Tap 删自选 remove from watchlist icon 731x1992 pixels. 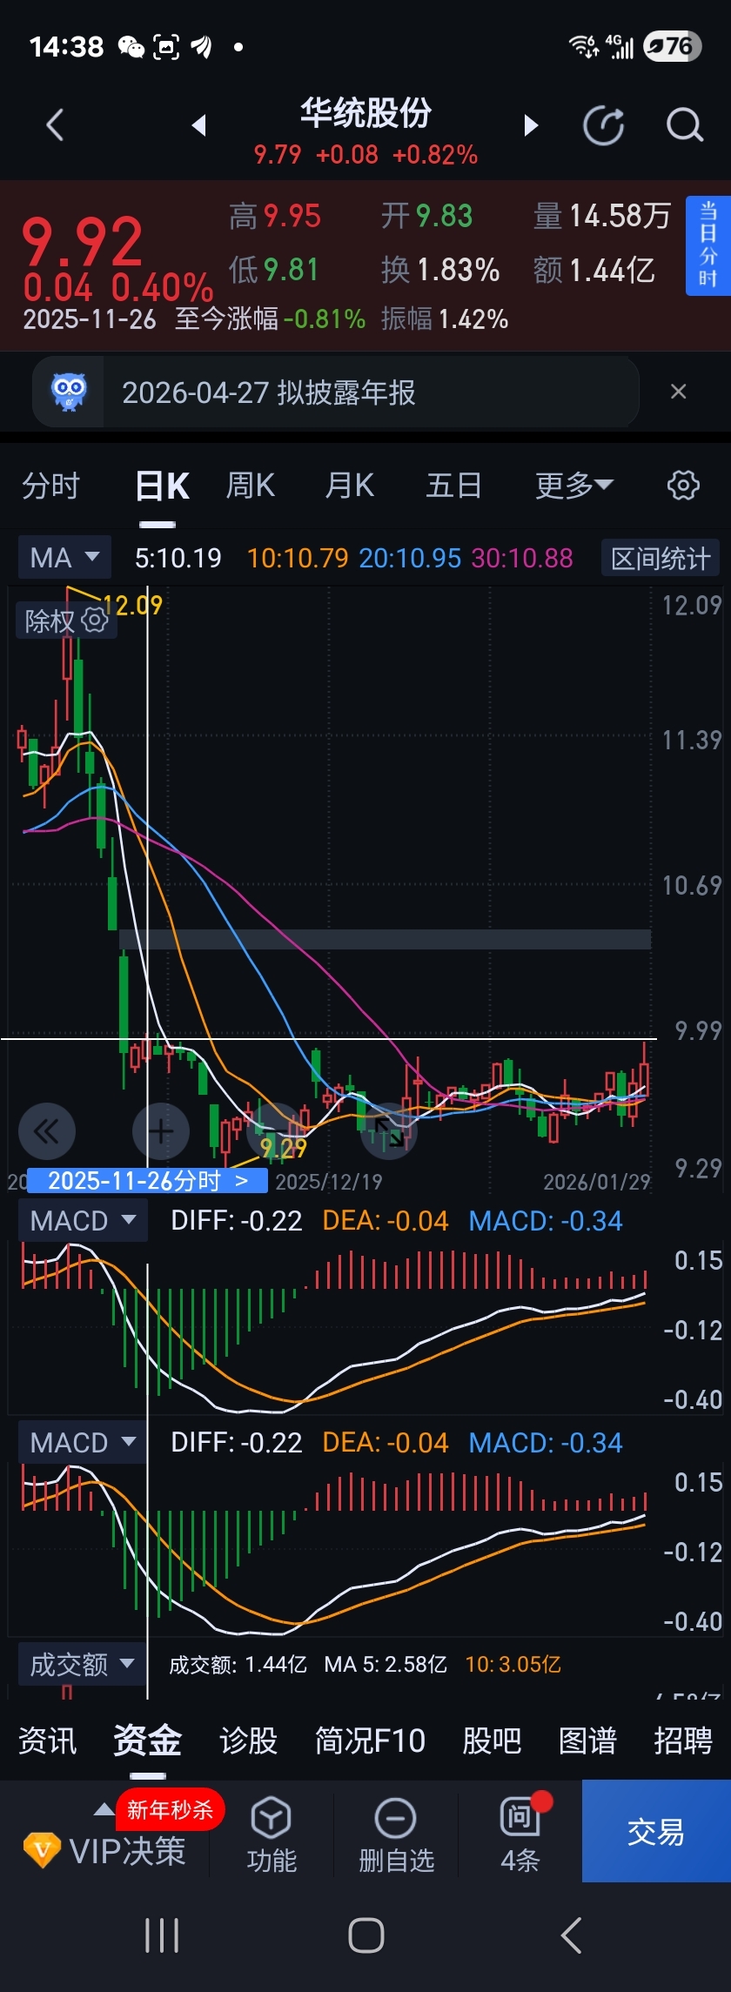click(x=396, y=1835)
